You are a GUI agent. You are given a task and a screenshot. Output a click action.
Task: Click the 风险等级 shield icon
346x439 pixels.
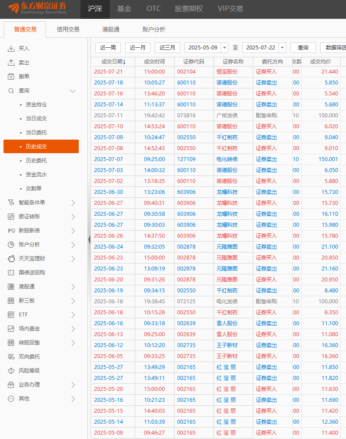click(11, 371)
